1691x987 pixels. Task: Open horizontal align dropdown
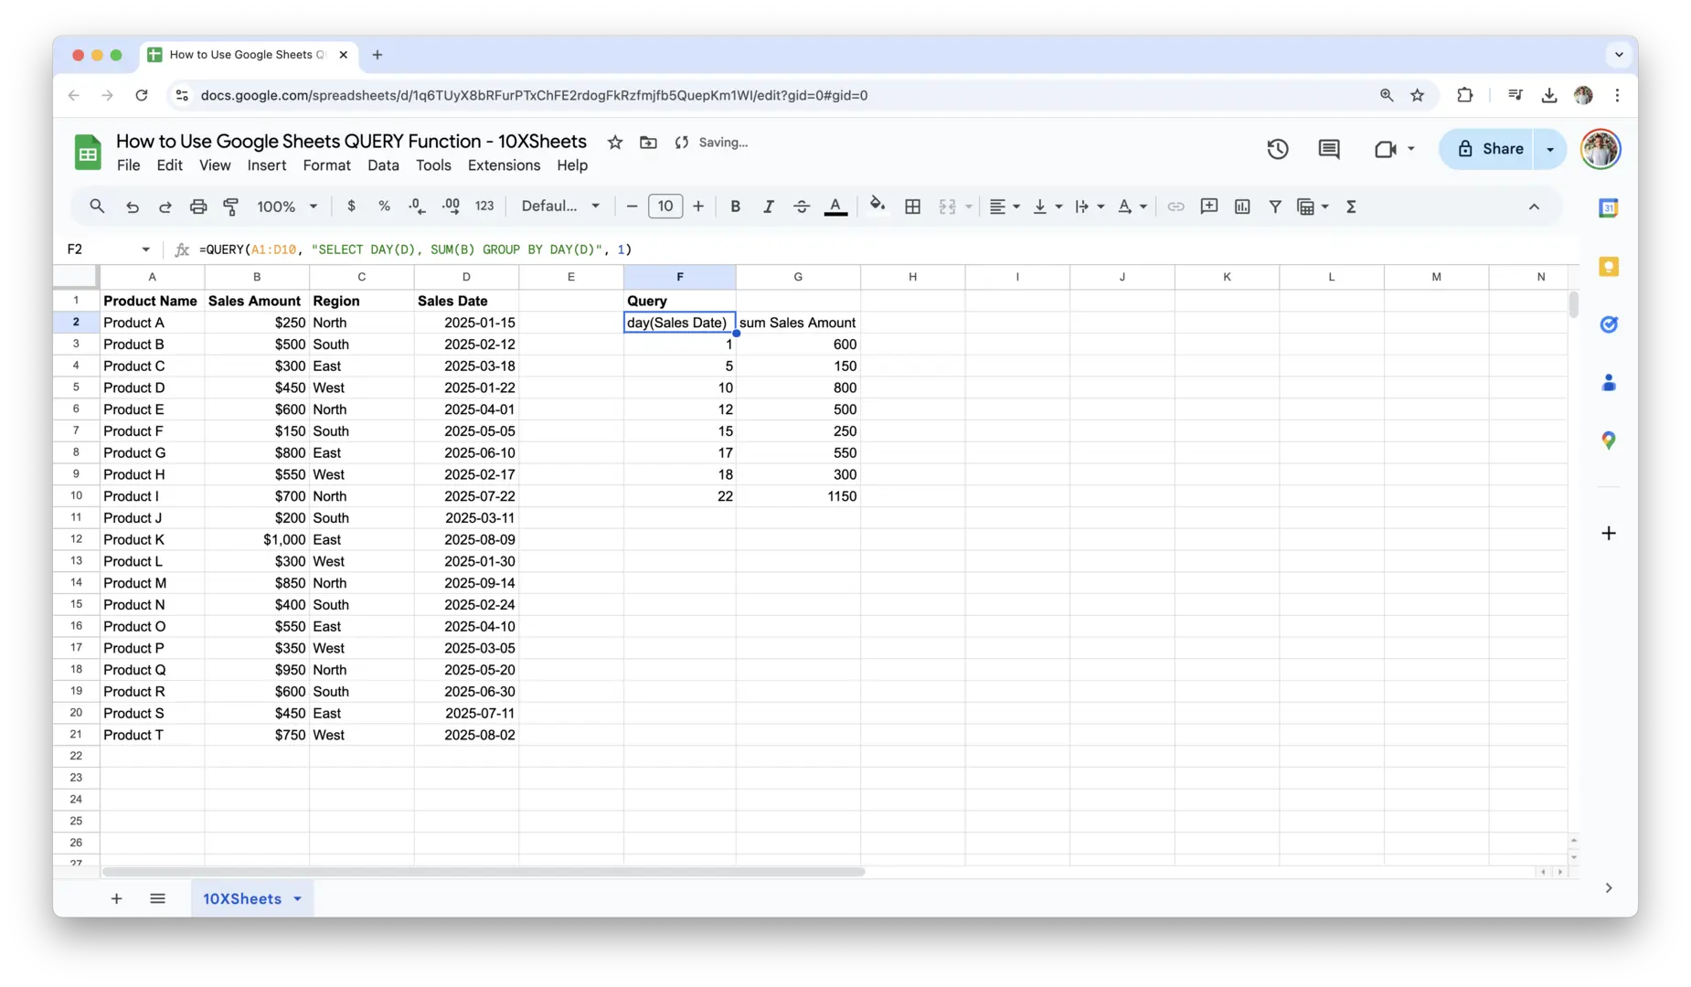pyautogui.click(x=1004, y=207)
